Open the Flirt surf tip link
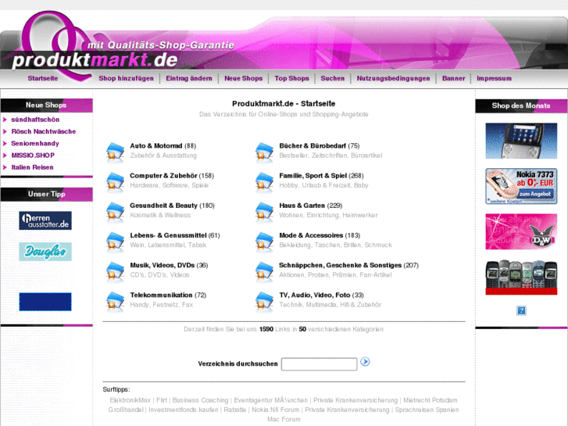 pos(162,400)
